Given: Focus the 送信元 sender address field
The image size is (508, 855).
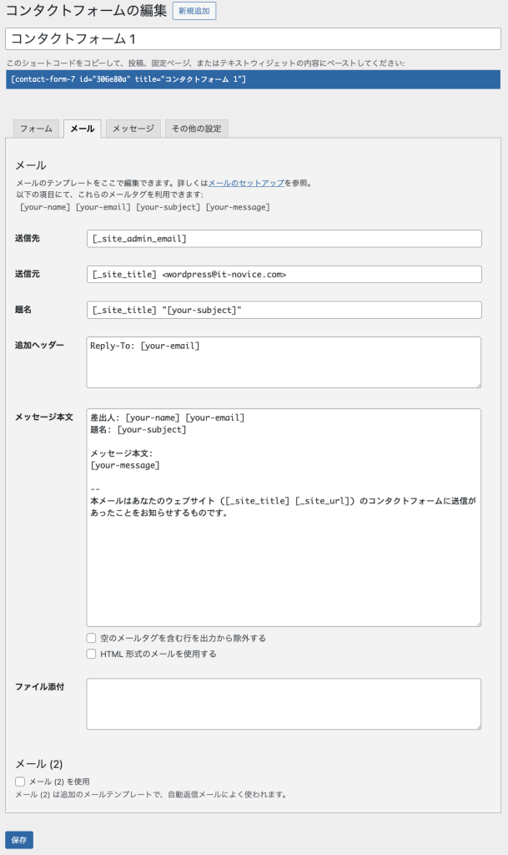Looking at the screenshot, I should 282,274.
